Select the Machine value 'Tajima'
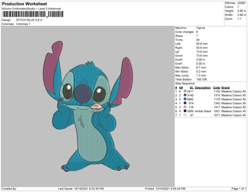The width and height of the screenshot is (248, 192). tap(200, 28)
